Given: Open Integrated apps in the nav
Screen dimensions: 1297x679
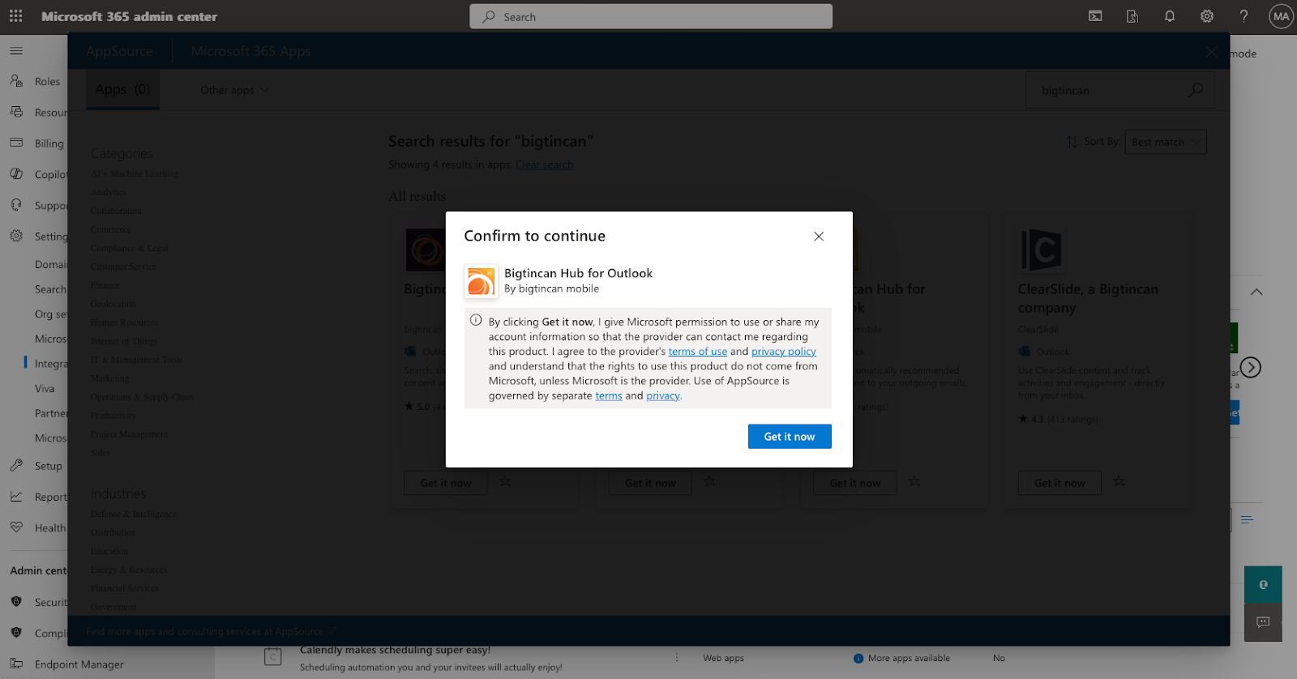Looking at the screenshot, I should click(51, 363).
